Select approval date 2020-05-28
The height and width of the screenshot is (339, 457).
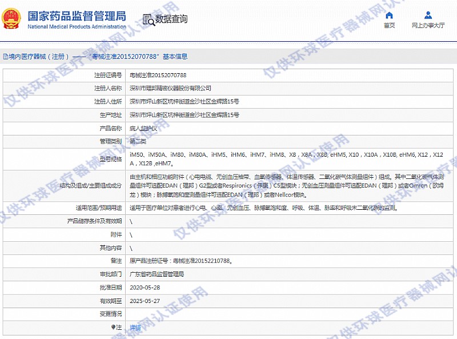[x=145, y=288]
